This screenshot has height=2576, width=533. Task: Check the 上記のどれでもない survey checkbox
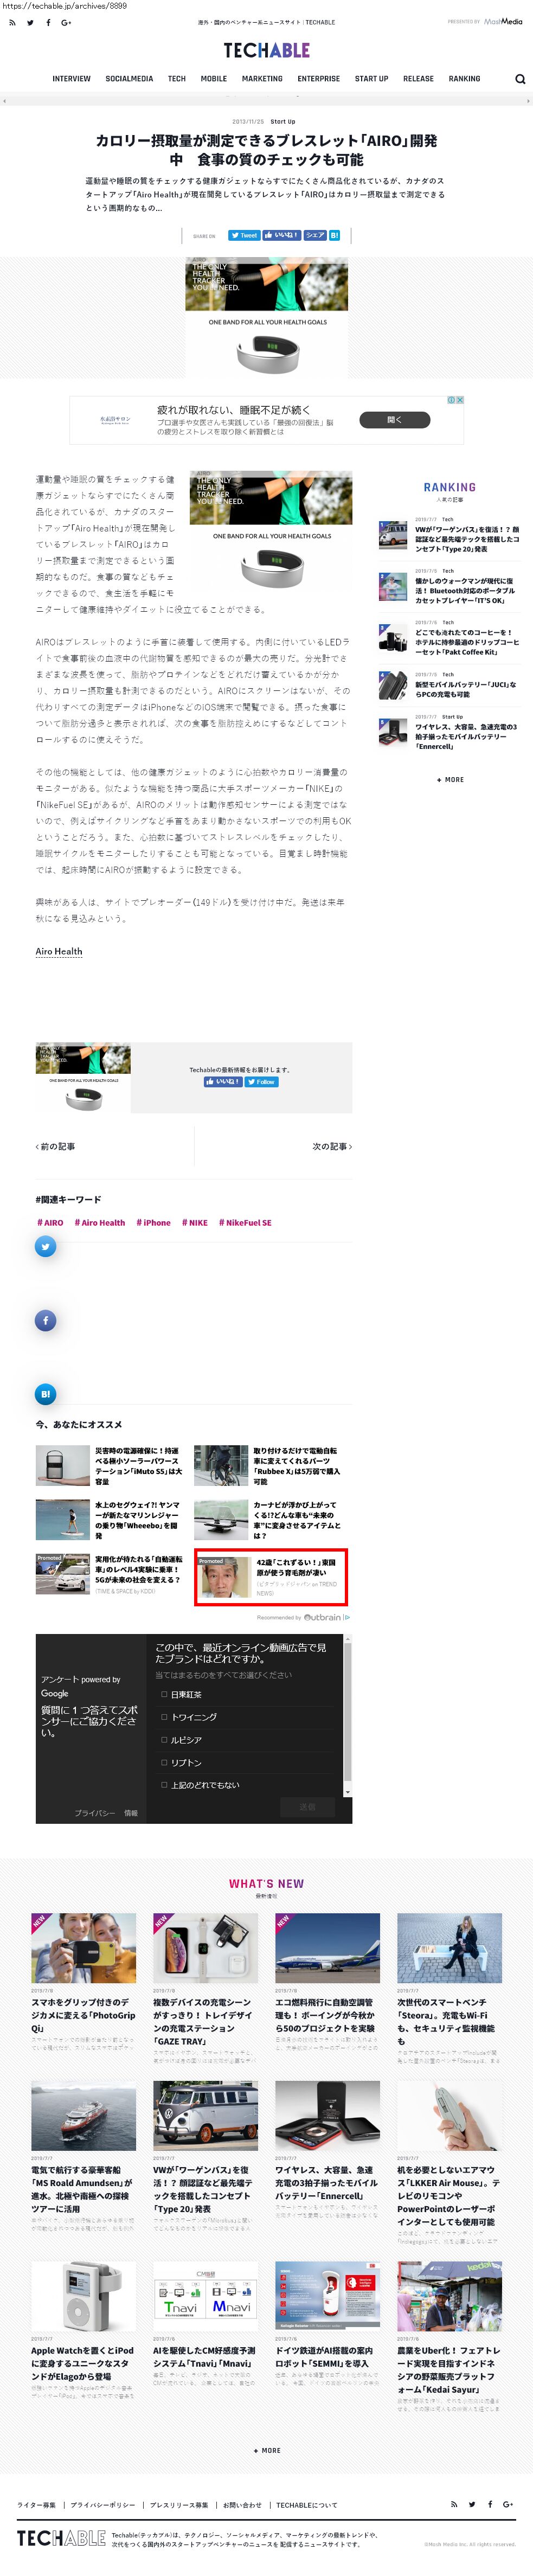click(164, 1785)
